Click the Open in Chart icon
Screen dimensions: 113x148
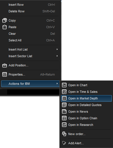click(x=64, y=85)
